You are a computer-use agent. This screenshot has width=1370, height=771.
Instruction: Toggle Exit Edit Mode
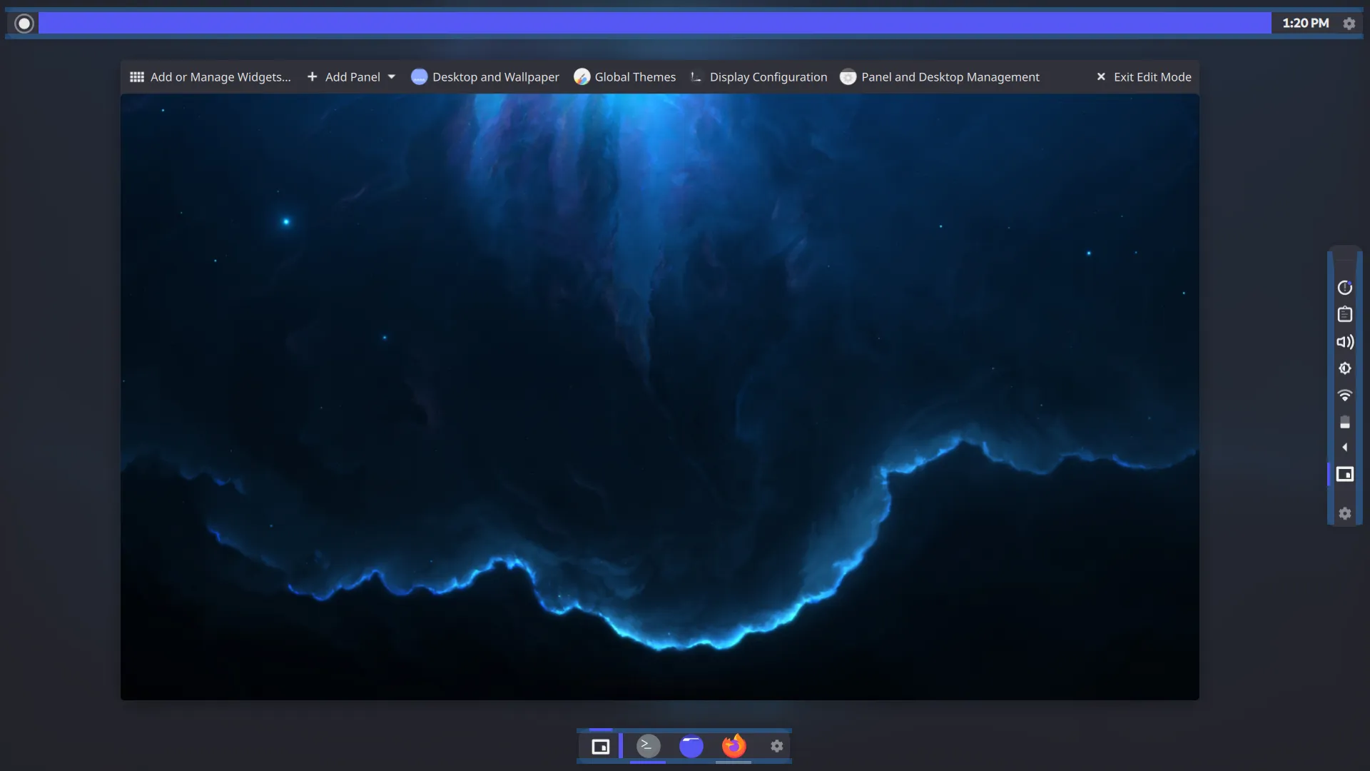[x=1144, y=76]
